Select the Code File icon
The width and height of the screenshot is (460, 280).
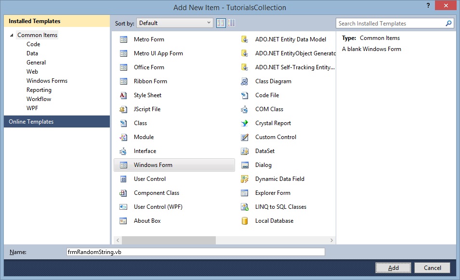245,95
